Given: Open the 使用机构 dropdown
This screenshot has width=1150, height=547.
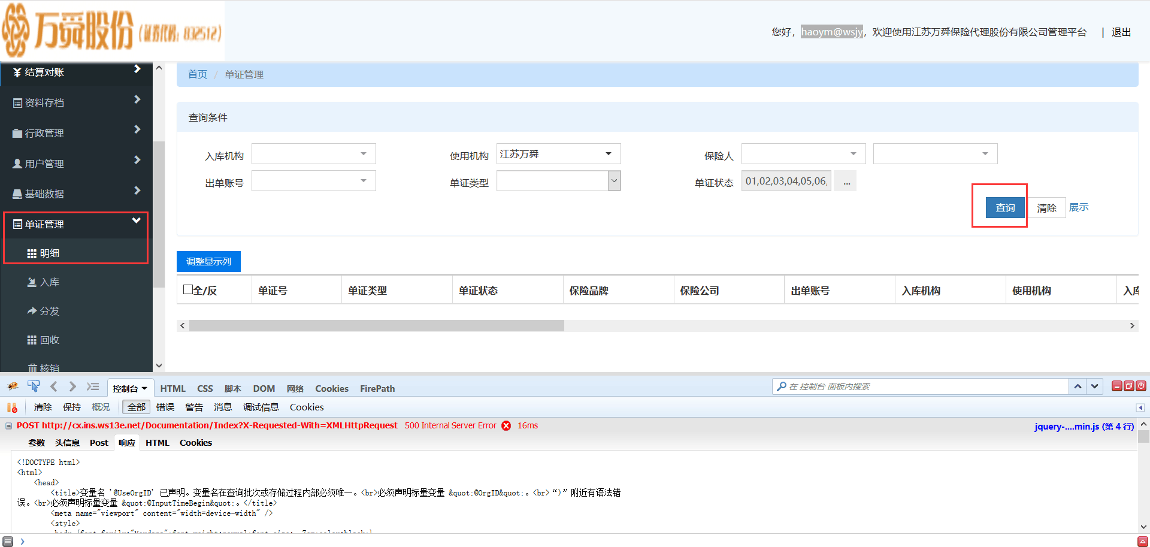Looking at the screenshot, I should pyautogui.click(x=558, y=154).
